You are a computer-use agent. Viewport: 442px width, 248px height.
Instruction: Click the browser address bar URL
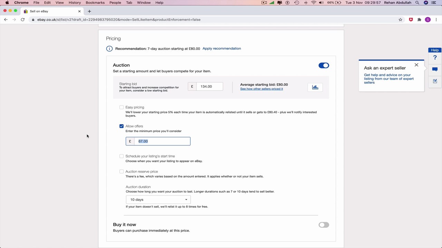pos(119,20)
